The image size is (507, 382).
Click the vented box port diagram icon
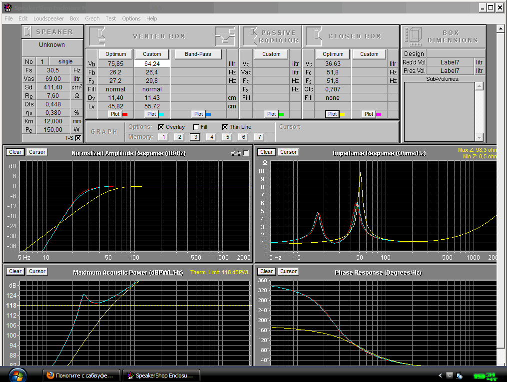[225, 36]
